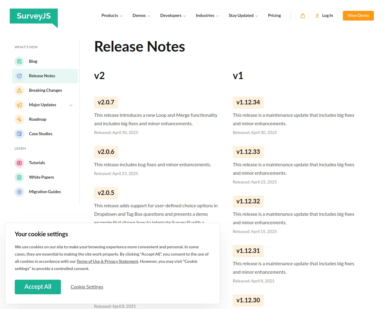Click the Major Updates megaphone icon
This screenshot has width=386, height=309.
(19, 105)
